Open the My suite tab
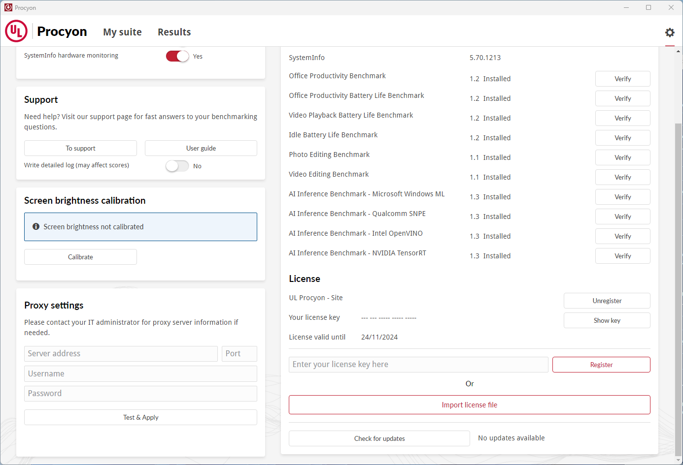683x465 pixels. point(122,32)
